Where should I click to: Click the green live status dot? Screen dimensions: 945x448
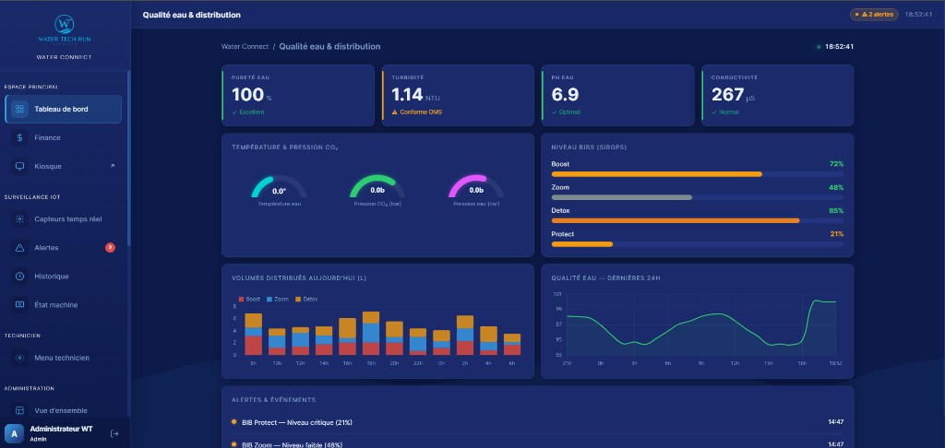click(819, 47)
